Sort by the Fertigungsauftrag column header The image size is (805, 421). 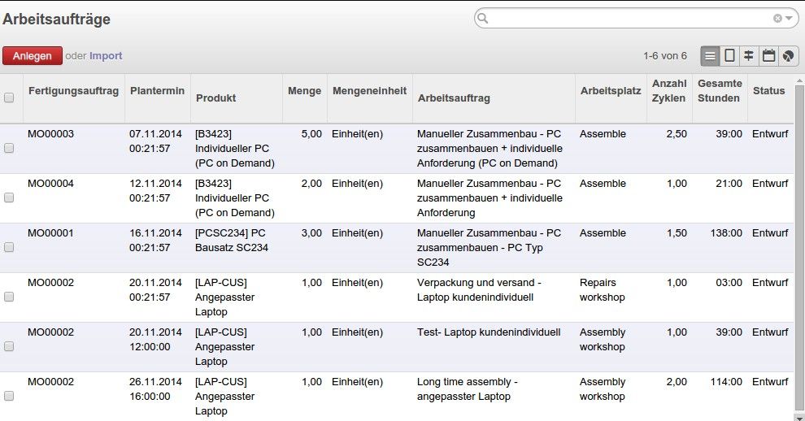click(x=73, y=90)
